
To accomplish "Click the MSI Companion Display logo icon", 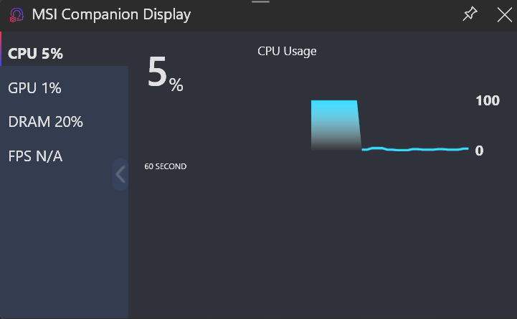I will (16, 15).
